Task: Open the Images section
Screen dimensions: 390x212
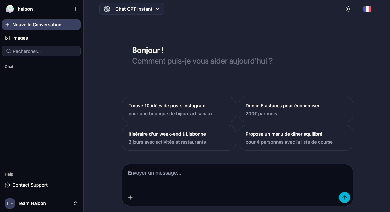Action: pyautogui.click(x=20, y=38)
